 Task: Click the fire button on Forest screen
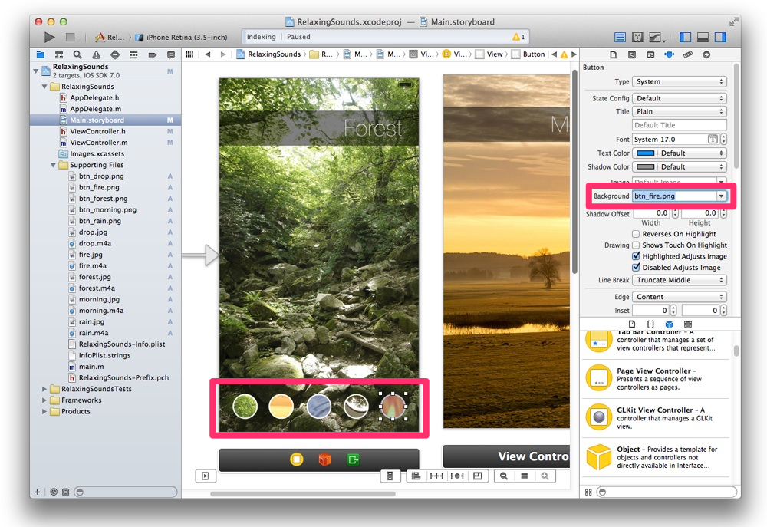point(393,407)
